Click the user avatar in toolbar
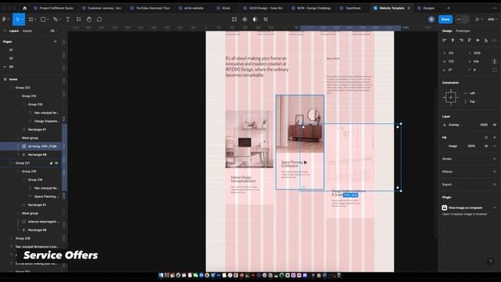501x282 pixels. pos(431,20)
